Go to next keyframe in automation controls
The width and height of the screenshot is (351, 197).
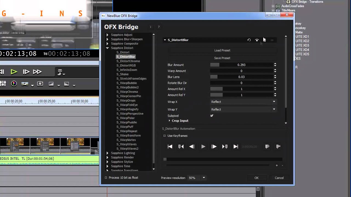(225, 147)
